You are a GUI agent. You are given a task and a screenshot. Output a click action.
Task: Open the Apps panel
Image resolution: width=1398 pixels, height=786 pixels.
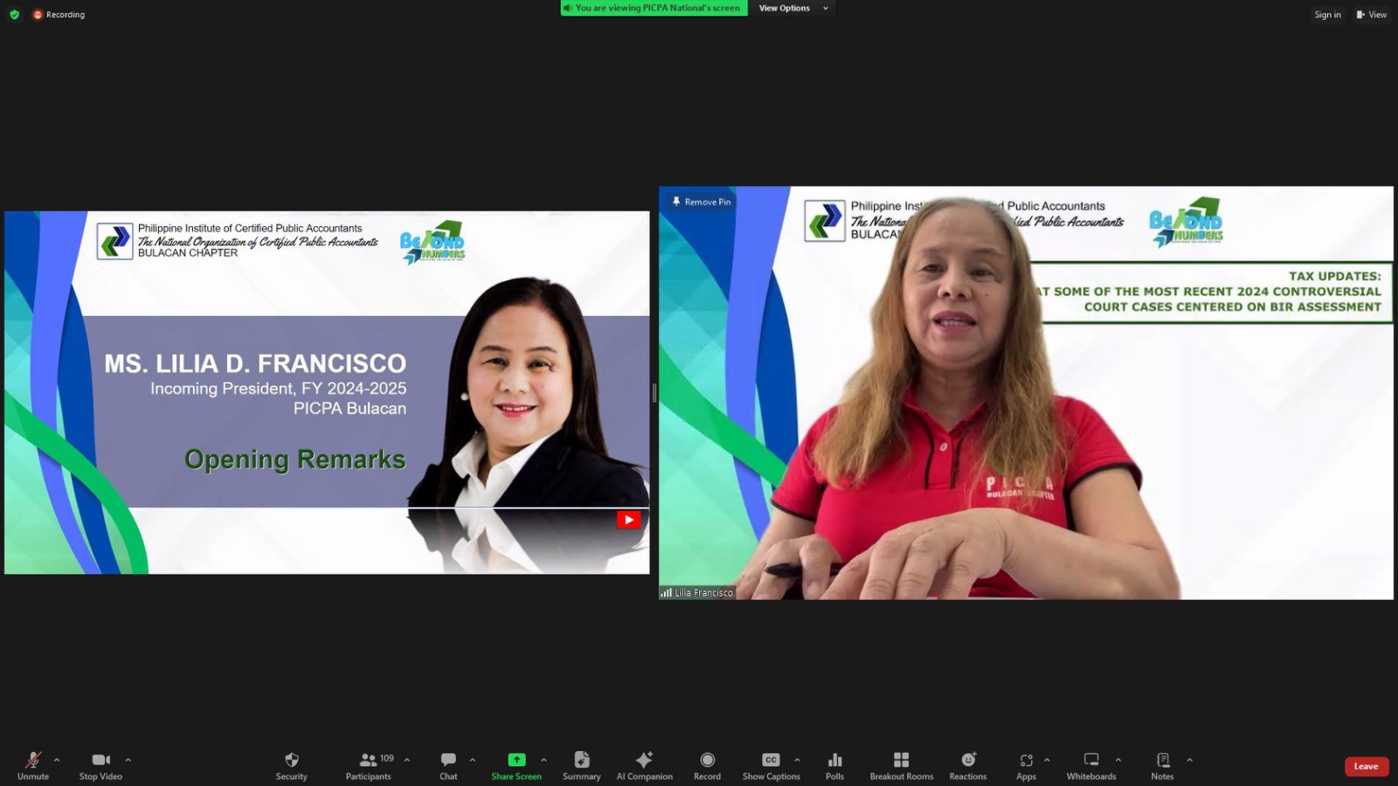(1027, 765)
